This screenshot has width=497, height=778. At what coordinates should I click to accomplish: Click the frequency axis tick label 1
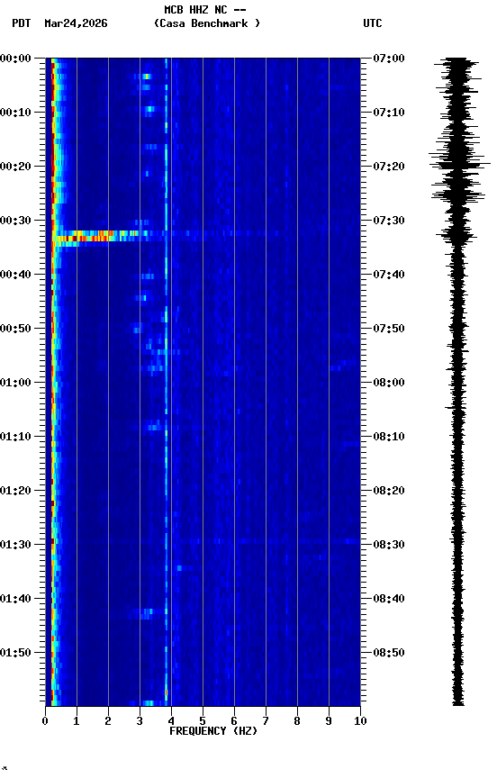pos(77,721)
